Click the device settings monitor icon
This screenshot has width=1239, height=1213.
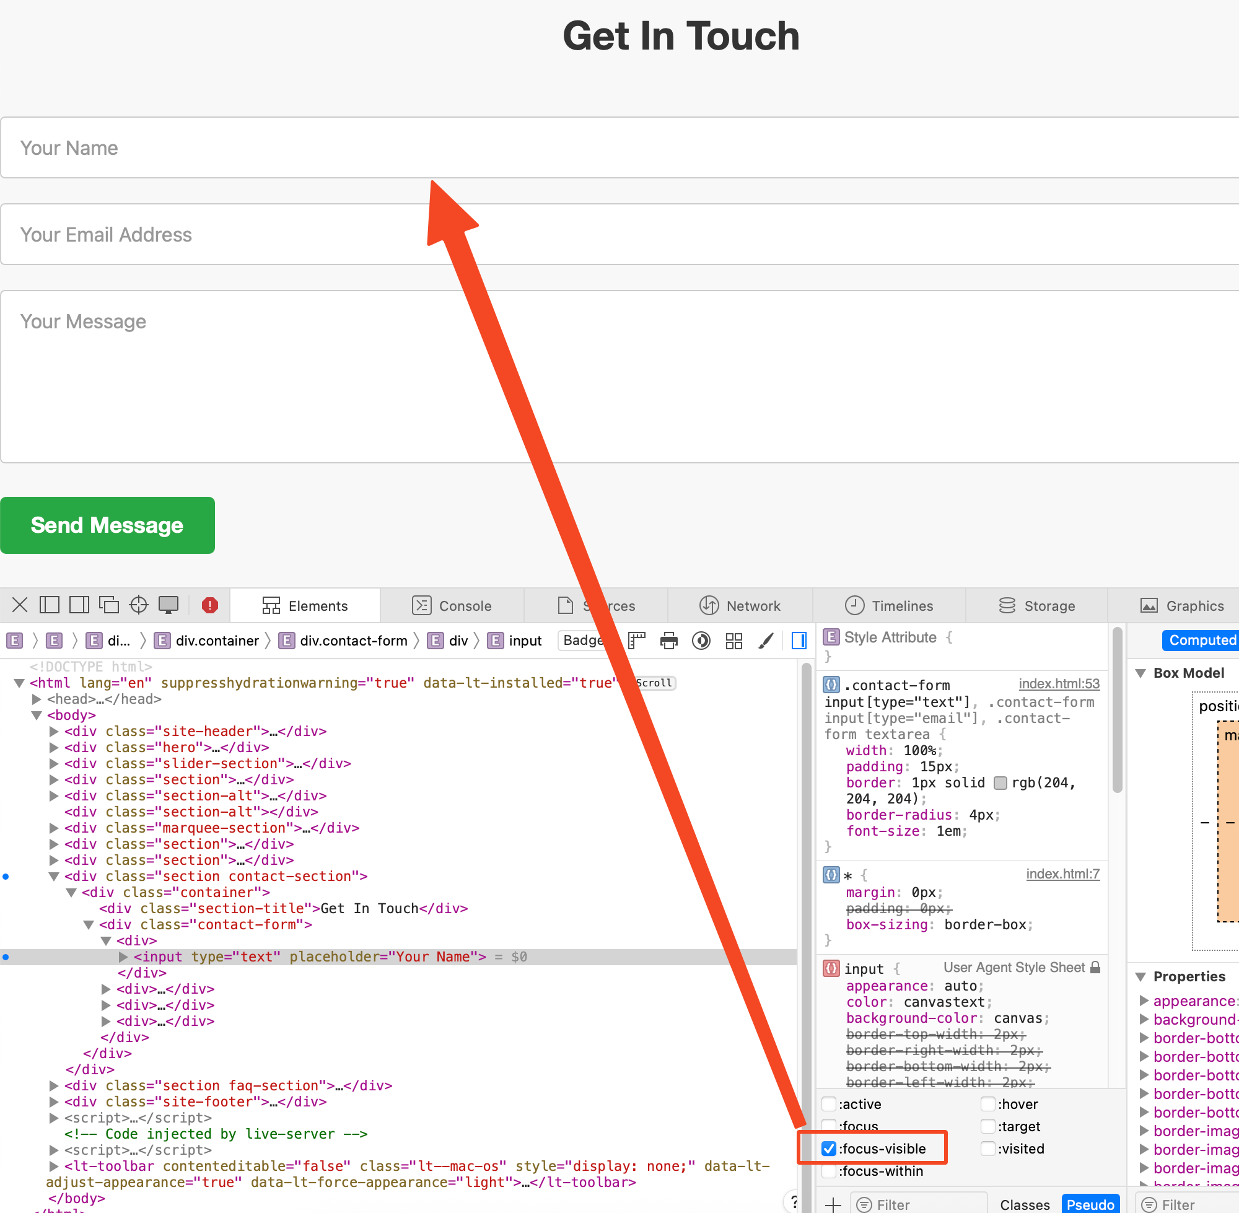[169, 605]
